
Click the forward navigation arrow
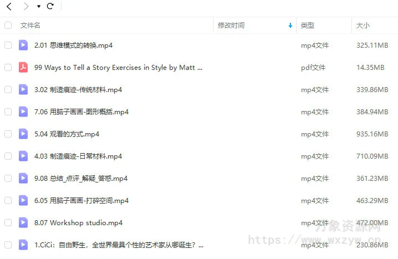[25, 7]
